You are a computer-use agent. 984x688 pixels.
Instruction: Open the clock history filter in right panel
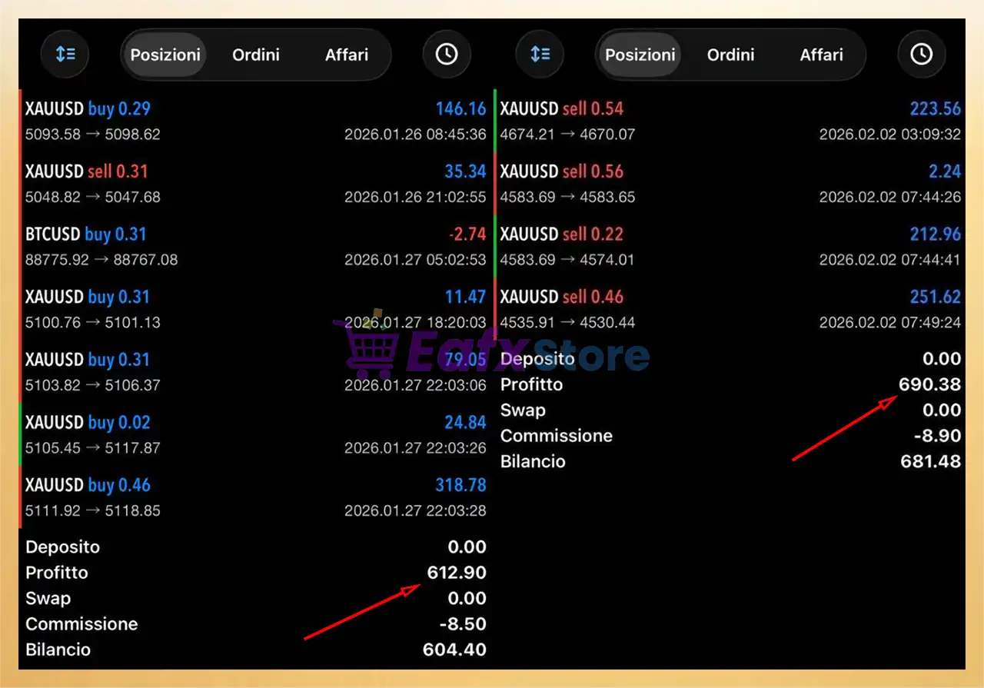pos(921,55)
